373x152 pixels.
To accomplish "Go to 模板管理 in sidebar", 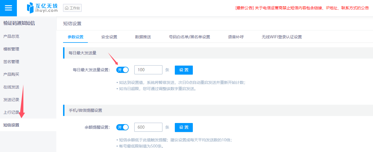I will point(11,49).
